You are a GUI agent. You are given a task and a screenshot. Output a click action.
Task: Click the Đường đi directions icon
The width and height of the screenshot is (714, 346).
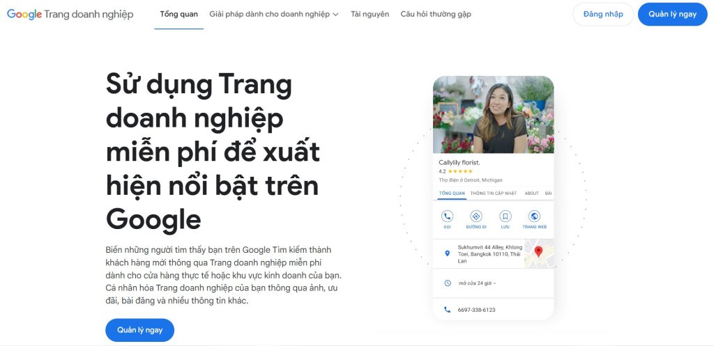point(476,217)
